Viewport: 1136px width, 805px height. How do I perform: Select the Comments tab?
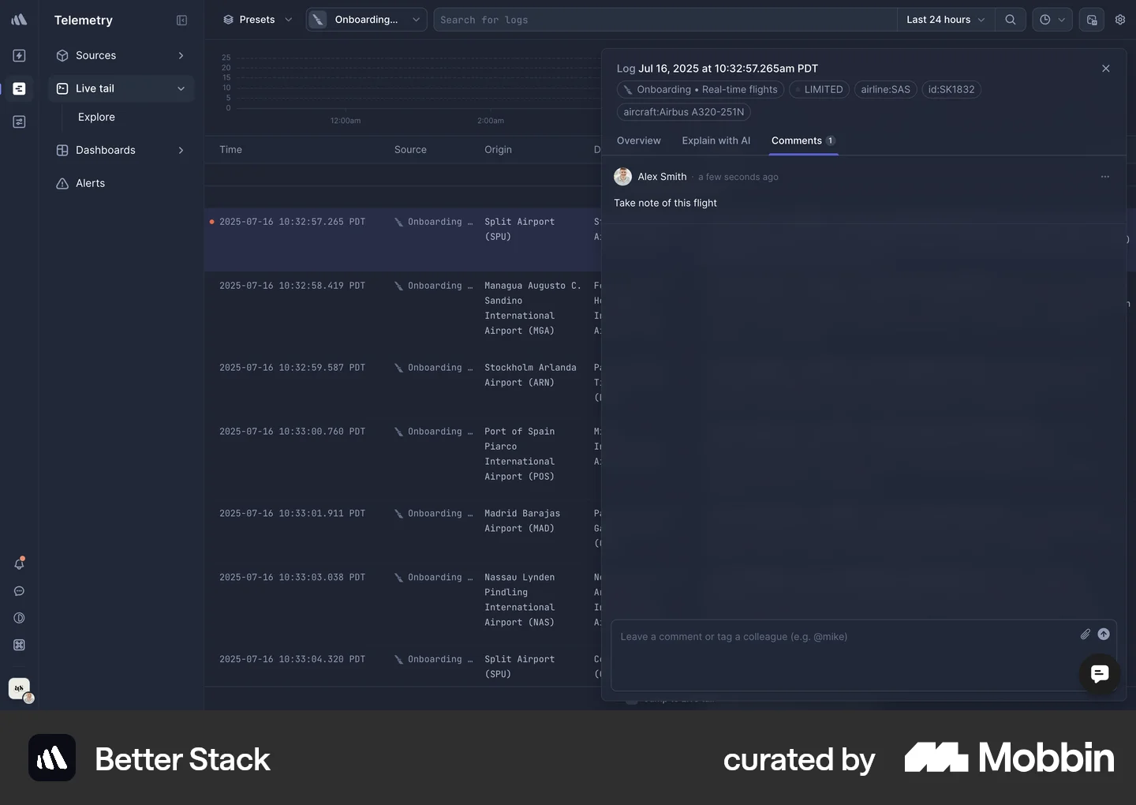[x=803, y=140]
